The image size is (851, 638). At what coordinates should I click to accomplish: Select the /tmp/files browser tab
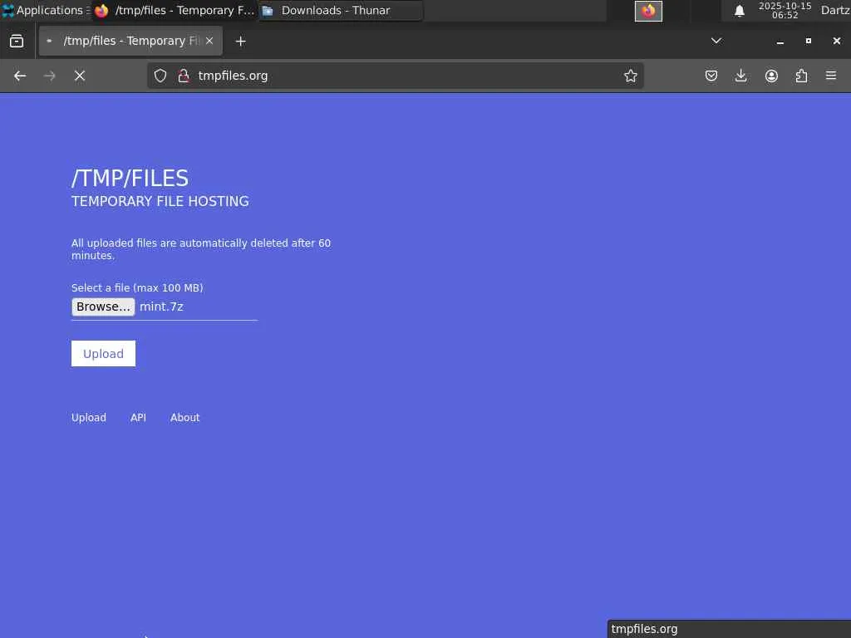(x=130, y=41)
